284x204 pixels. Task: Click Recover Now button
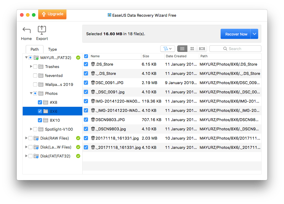(235, 34)
